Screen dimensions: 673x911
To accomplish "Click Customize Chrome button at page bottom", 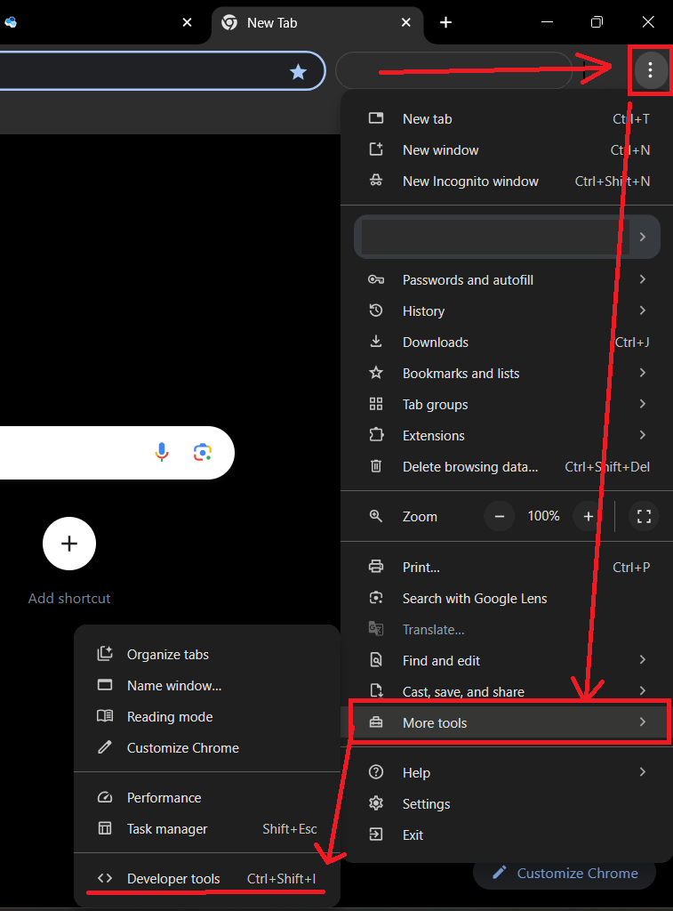I will pyautogui.click(x=565, y=874).
